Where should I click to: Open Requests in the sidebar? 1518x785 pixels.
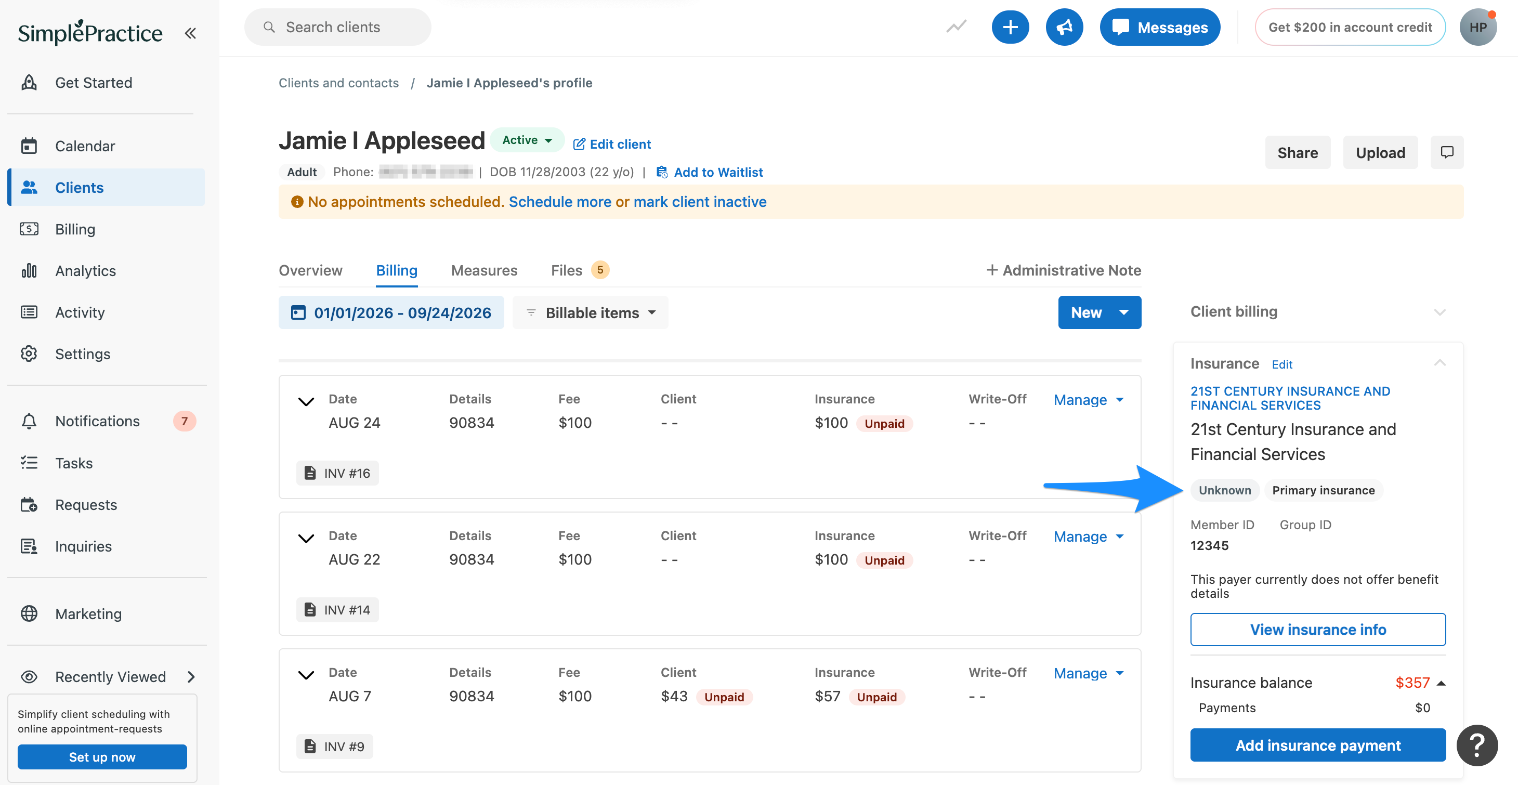pos(106,504)
